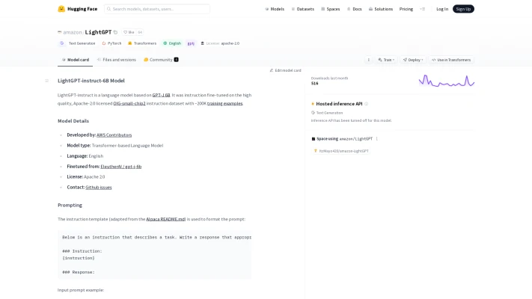Open the Alpaca README.md link
The height and width of the screenshot is (299, 532).
[165, 219]
